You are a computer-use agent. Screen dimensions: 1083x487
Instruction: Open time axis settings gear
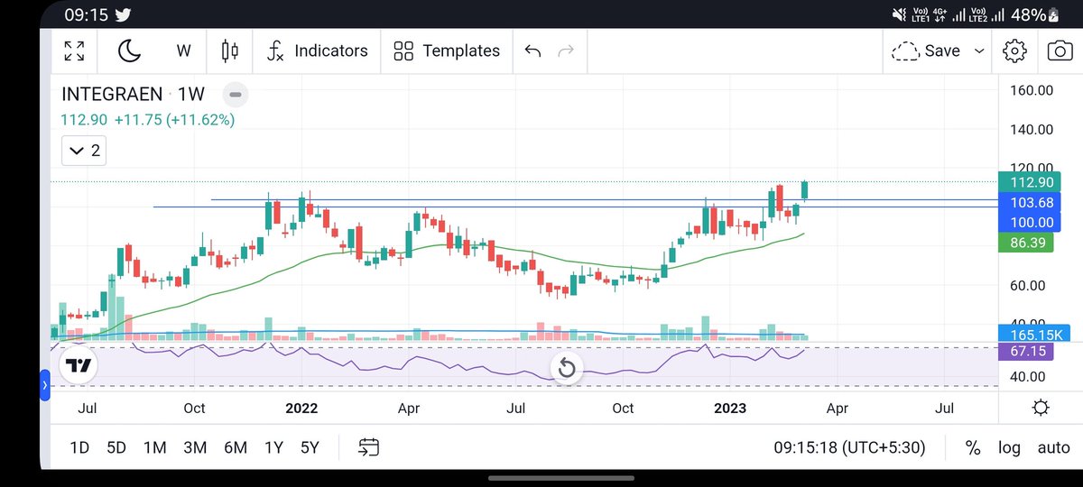1040,408
